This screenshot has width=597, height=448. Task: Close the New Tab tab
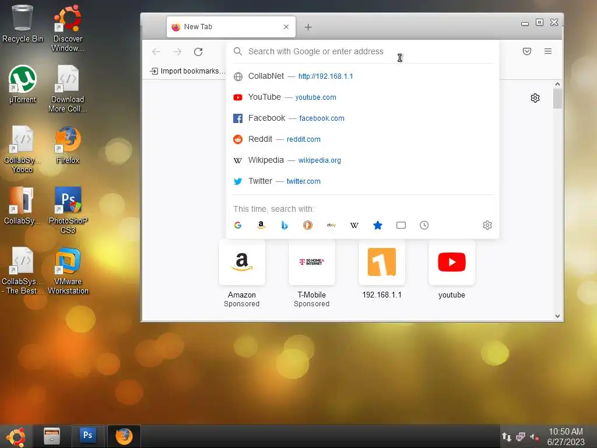286,27
